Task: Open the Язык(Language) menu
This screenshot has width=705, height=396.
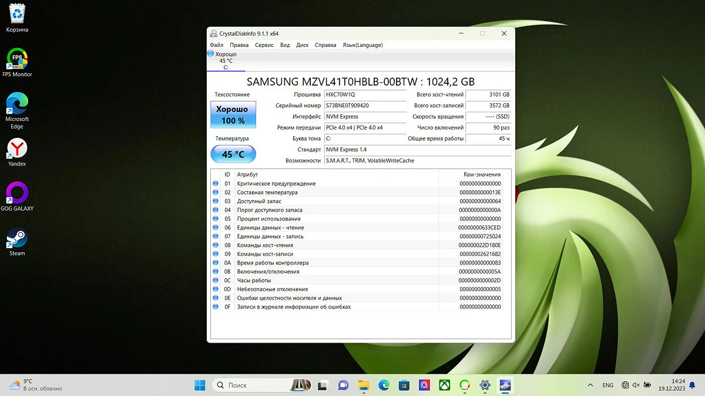Action: 362,45
